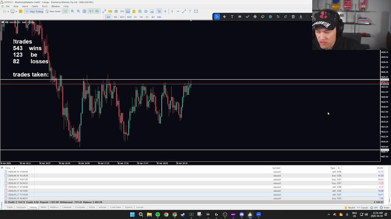Toggle the candlestick chart display icon

[65, 11]
